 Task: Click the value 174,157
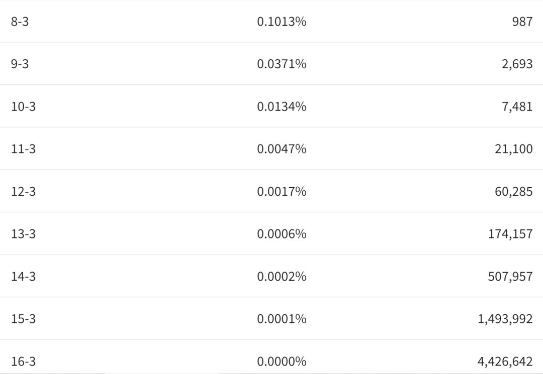(510, 234)
